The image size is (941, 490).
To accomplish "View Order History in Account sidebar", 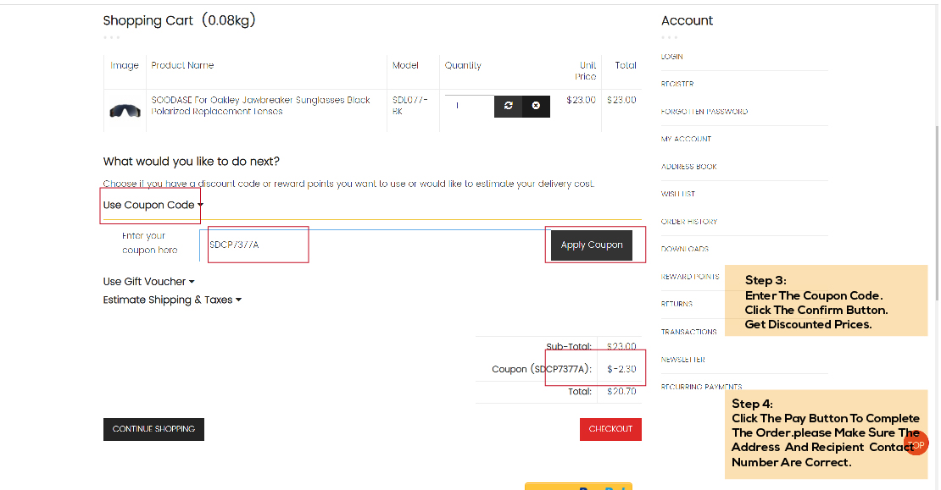I will point(689,222).
